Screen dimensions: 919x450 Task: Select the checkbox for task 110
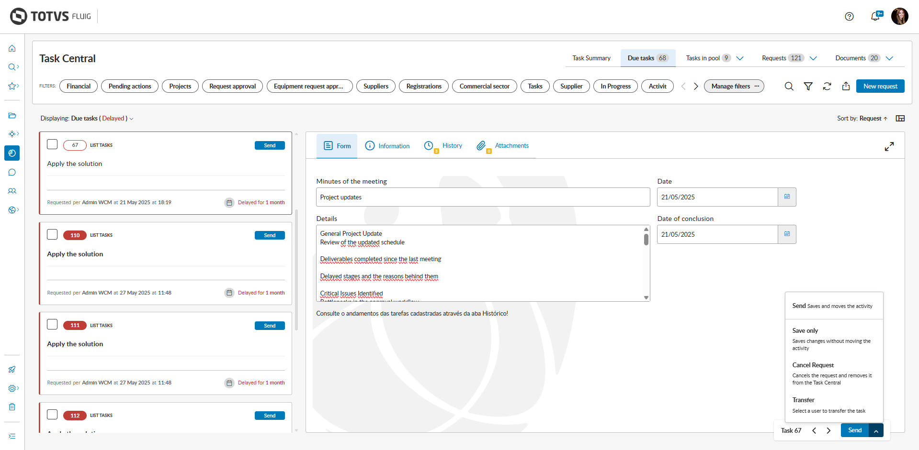coord(52,234)
